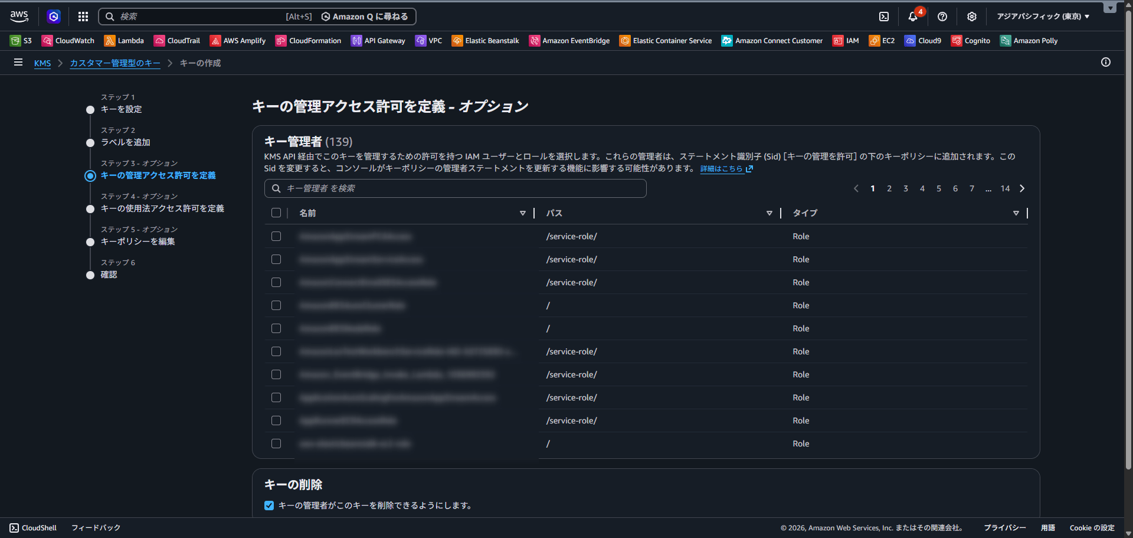Viewport: 1133px width, 538px height.
Task: Open the page info panel icon
Action: click(x=1106, y=62)
